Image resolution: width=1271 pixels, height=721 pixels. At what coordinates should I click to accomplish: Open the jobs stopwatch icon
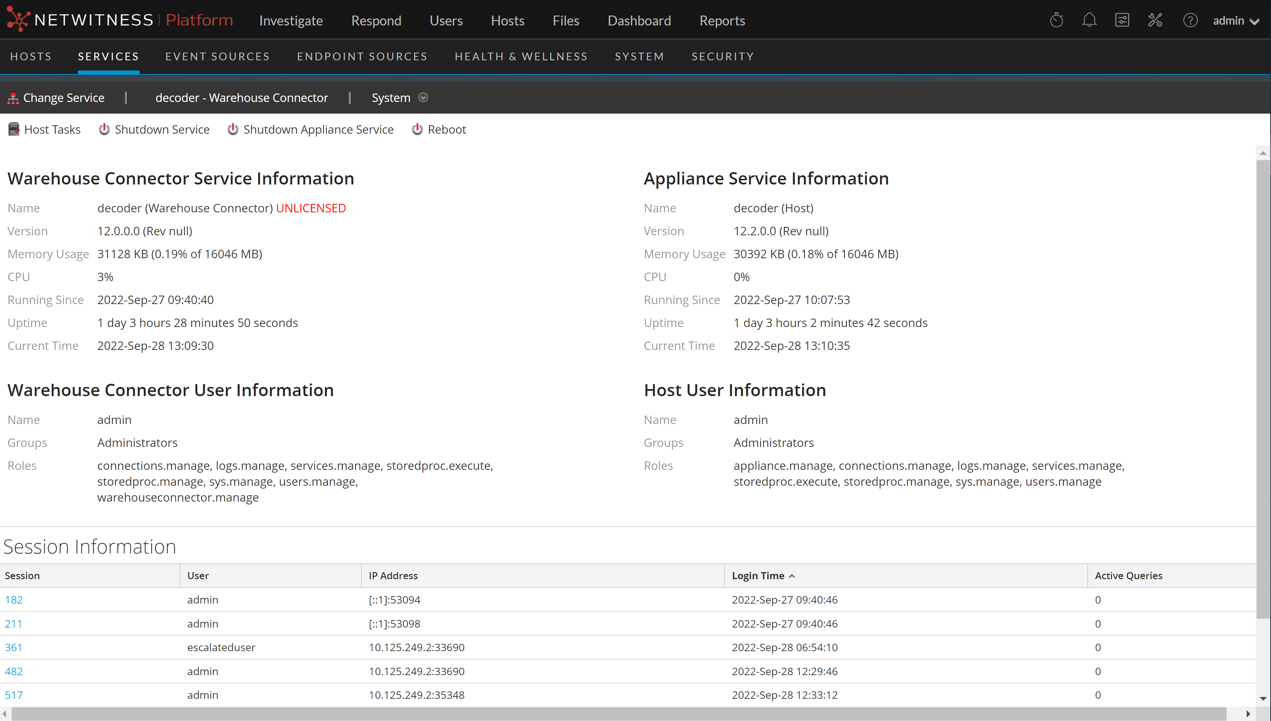1056,20
